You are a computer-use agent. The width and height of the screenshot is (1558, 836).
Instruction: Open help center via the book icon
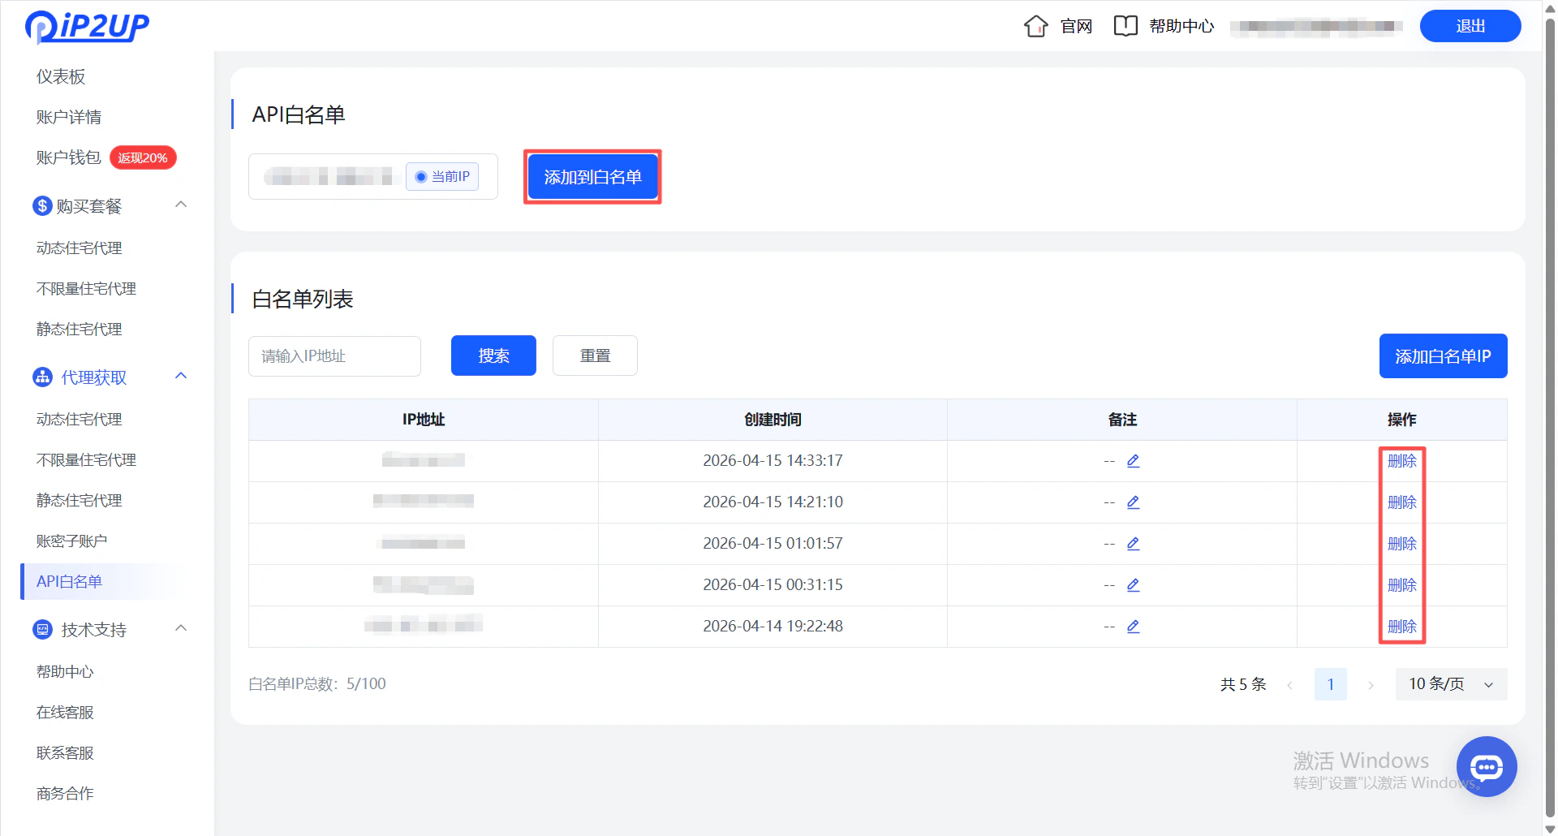1125,25
